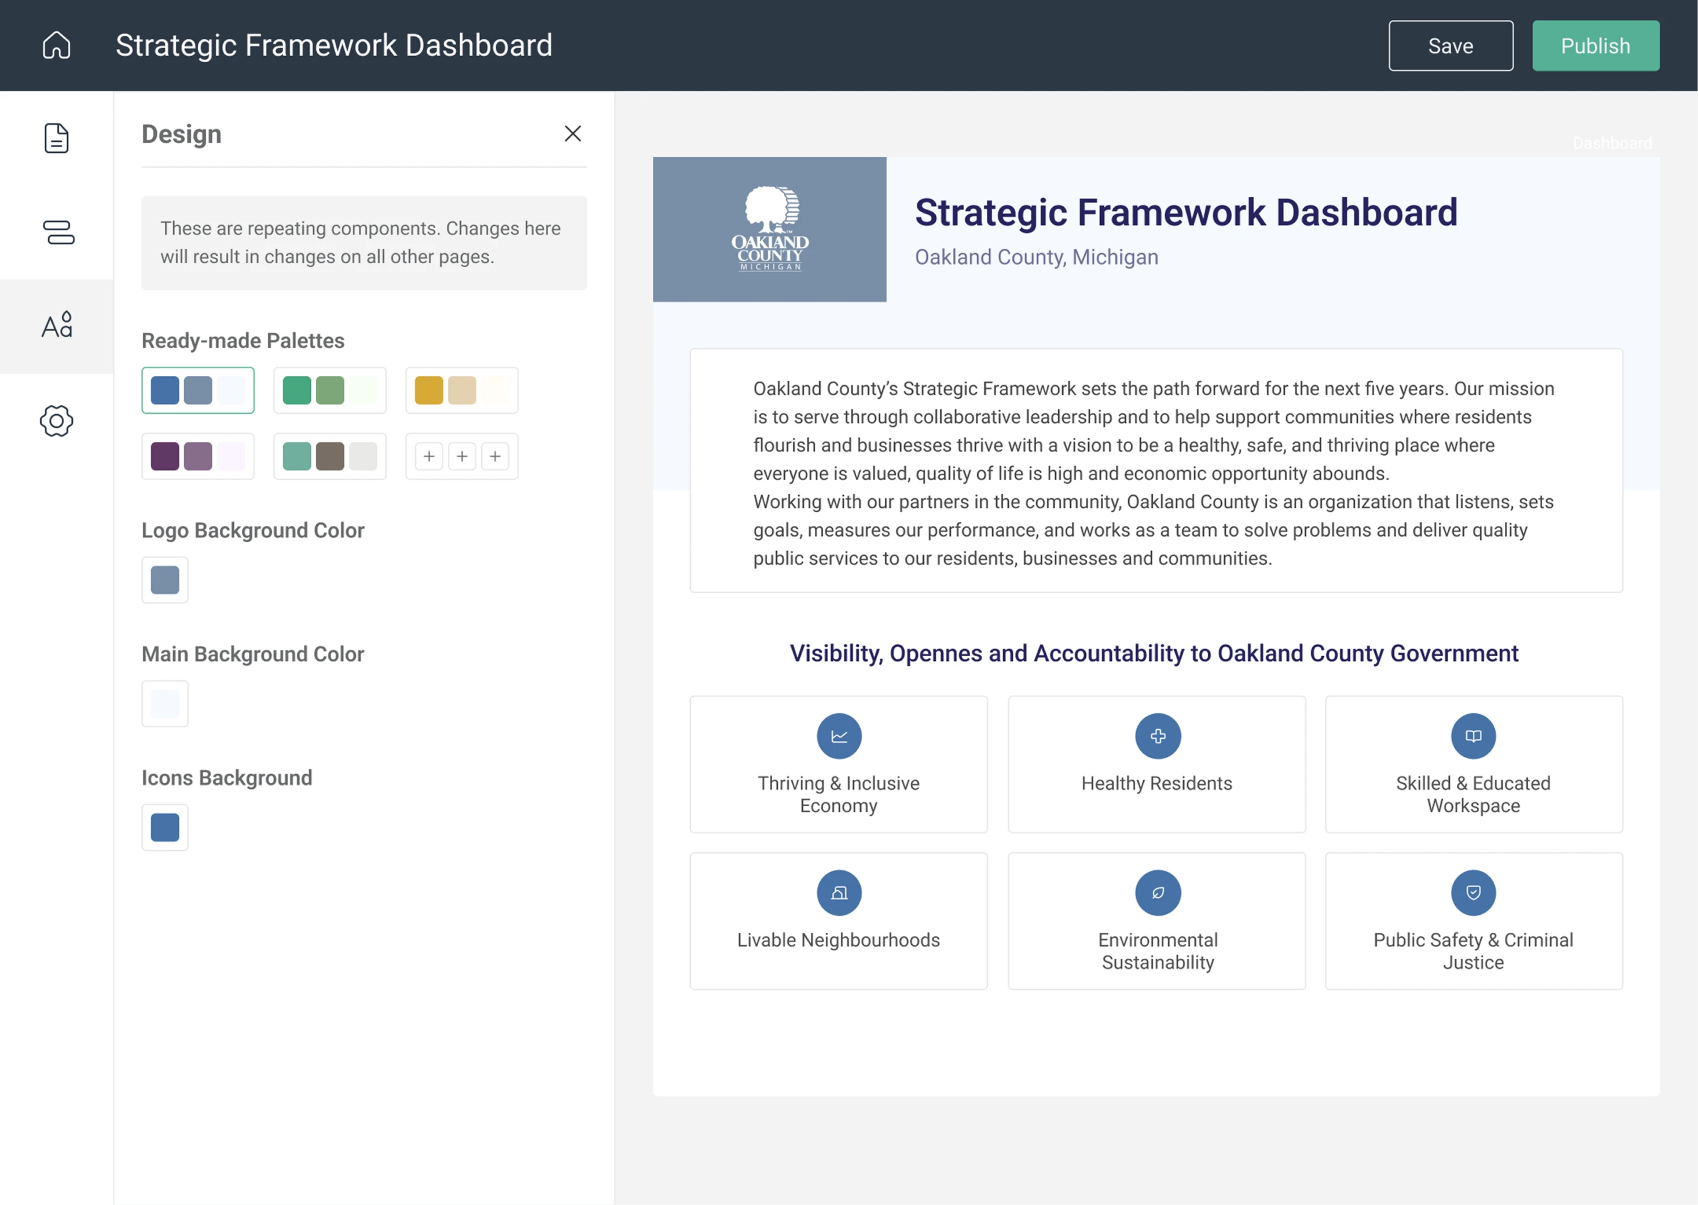The image size is (1698, 1205).
Task: Click the Oakland County, Michigan subtitle
Action: click(x=1036, y=257)
